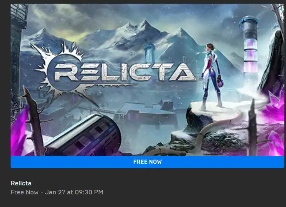Open the Relicta title link
This screenshot has width=286, height=207.
[x=21, y=183]
